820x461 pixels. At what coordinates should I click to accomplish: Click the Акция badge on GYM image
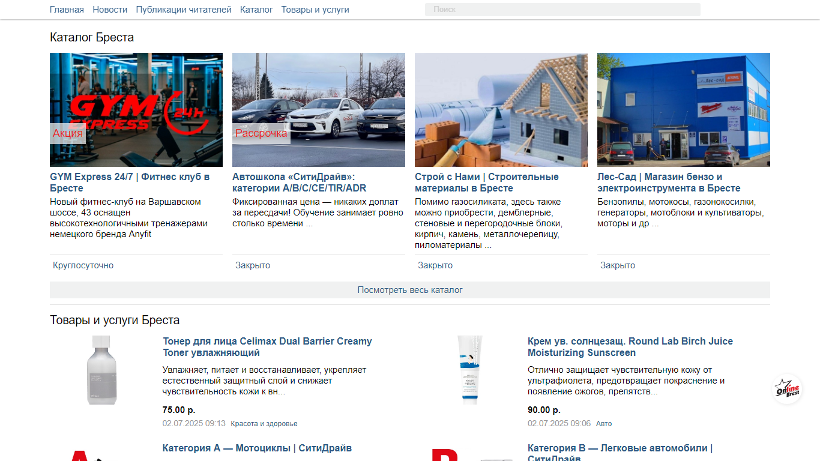(68, 133)
